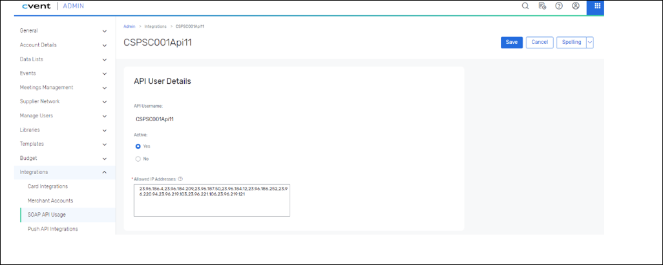Open SOAP API Usage in sidebar
The image size is (663, 265).
point(47,215)
